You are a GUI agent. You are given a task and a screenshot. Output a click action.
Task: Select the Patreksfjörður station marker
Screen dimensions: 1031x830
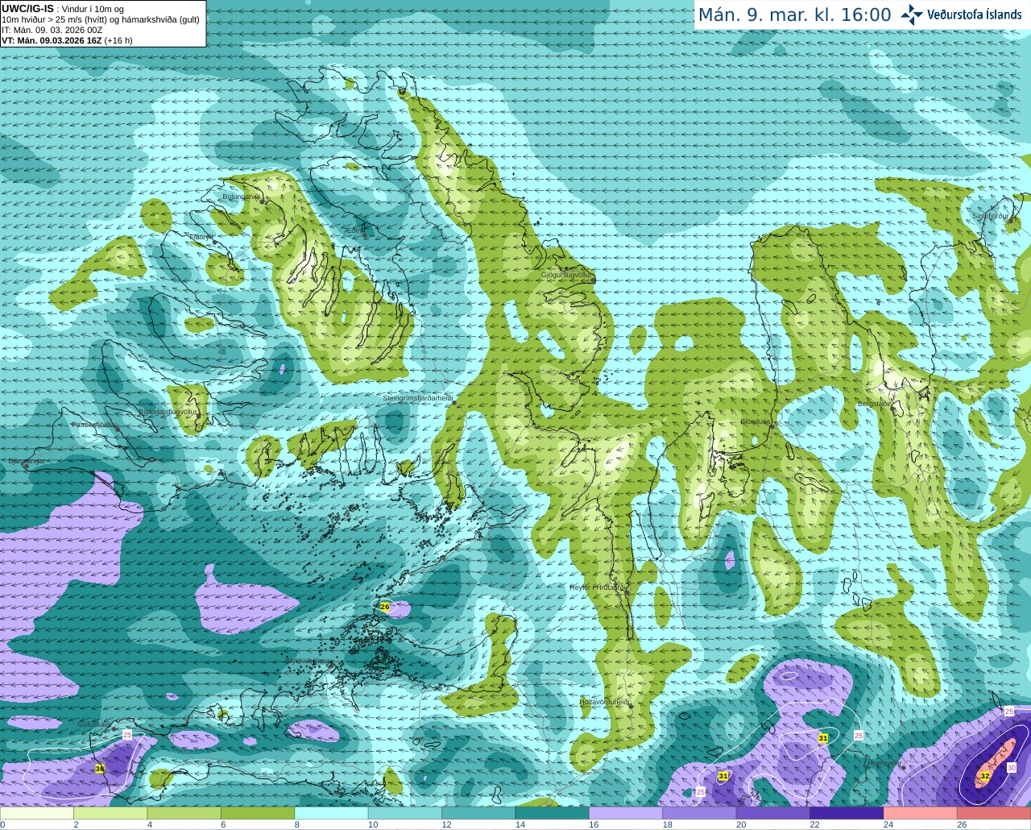tap(118, 429)
